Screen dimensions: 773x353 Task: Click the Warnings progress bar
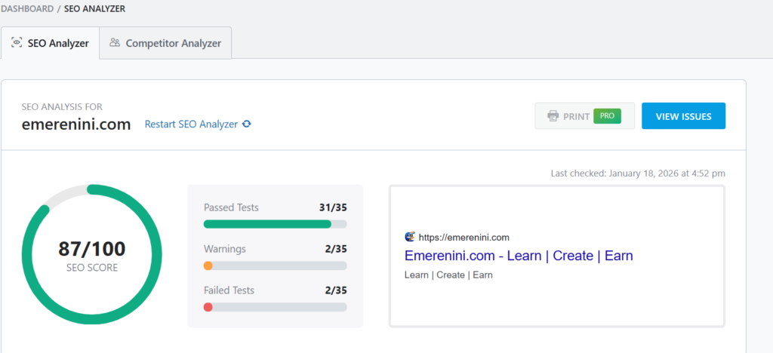point(275,266)
